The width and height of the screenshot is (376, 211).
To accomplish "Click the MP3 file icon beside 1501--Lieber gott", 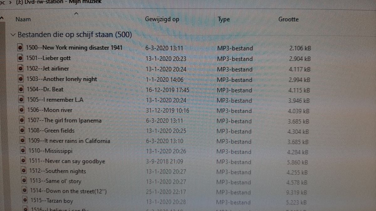I will (x=20, y=58).
